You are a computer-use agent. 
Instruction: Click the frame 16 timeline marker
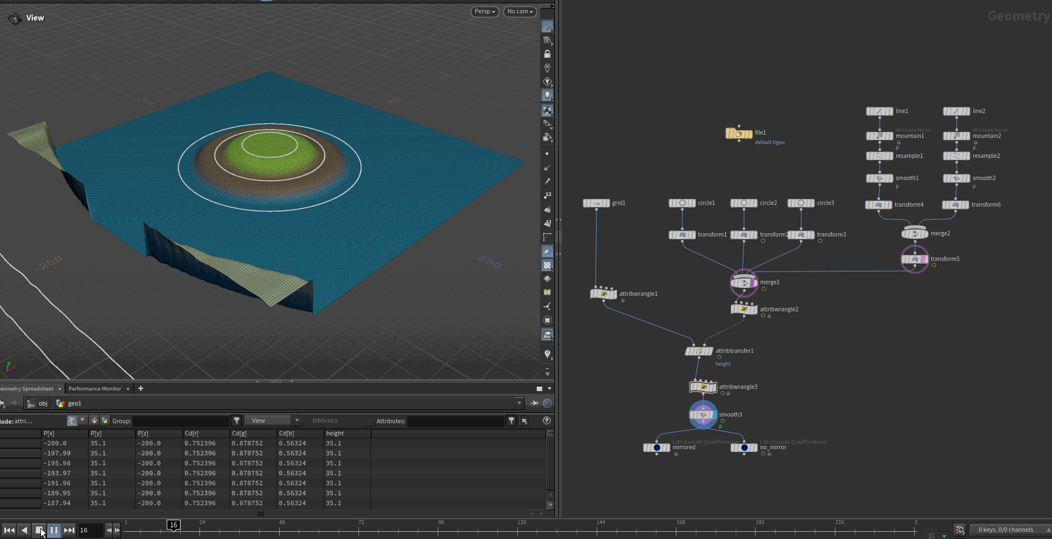tap(173, 525)
